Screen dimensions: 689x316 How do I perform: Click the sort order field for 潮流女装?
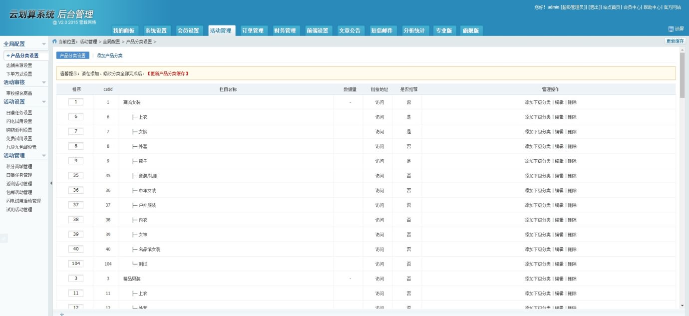76,102
